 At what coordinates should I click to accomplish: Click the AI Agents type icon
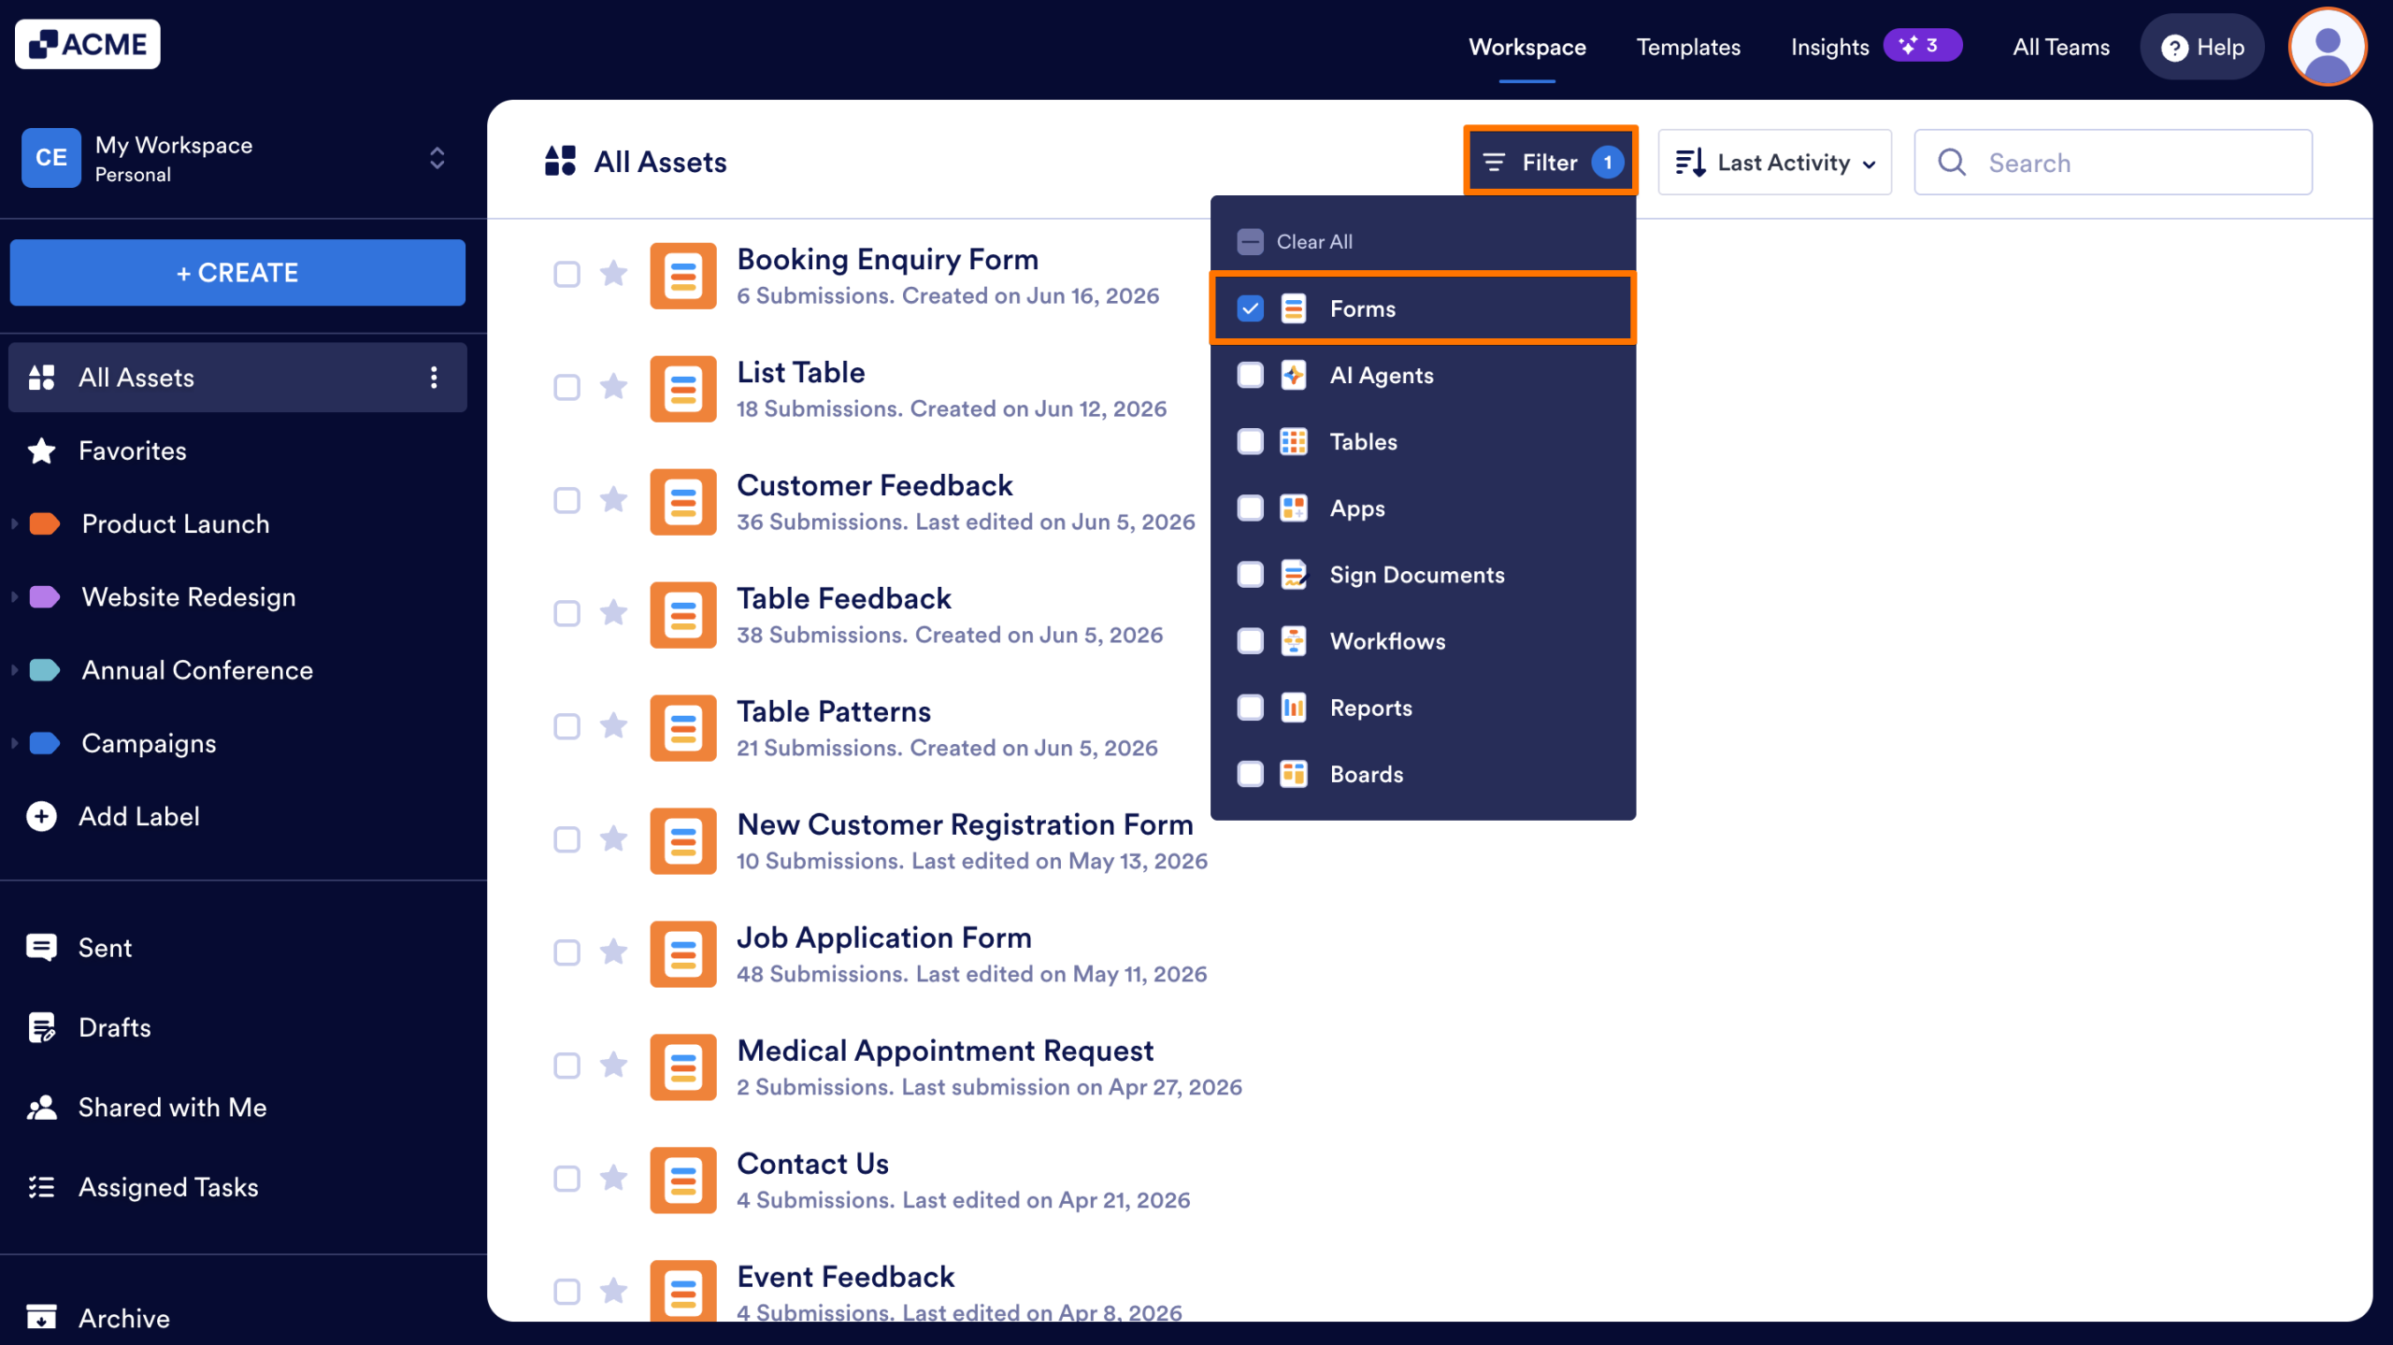pyautogui.click(x=1294, y=376)
